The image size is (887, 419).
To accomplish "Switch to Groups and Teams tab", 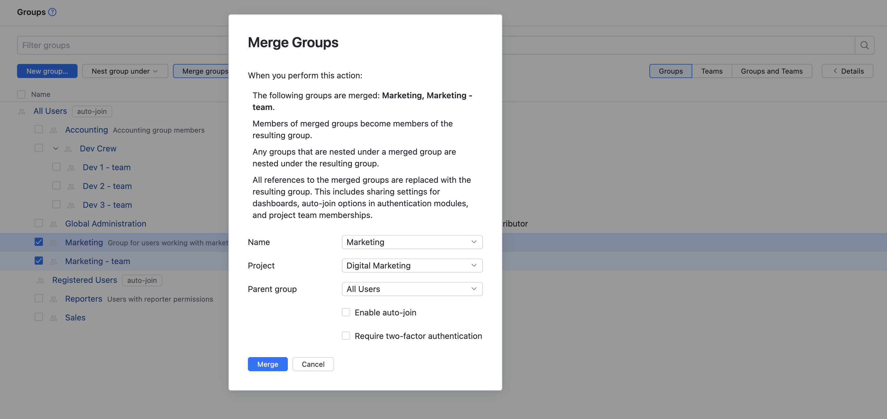I will [x=771, y=71].
